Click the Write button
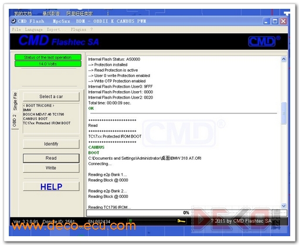This screenshot has width=299, height=245. 51,168
